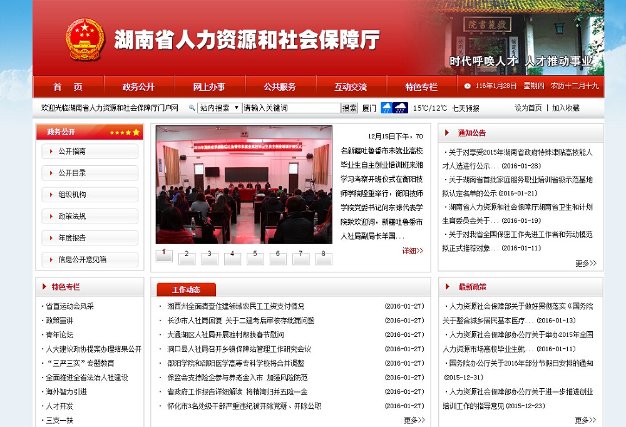Select slideshow page 1
The image size is (626, 427).
[164, 255]
